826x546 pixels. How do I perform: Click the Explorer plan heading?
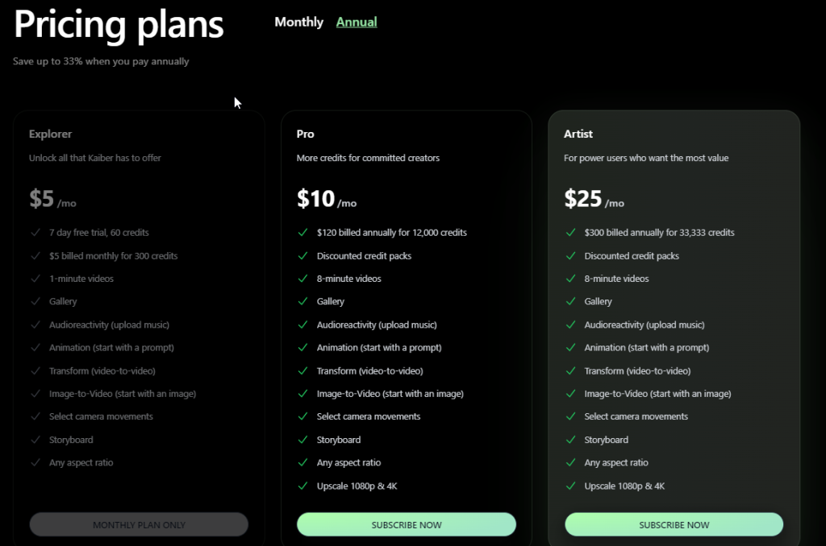tap(50, 134)
